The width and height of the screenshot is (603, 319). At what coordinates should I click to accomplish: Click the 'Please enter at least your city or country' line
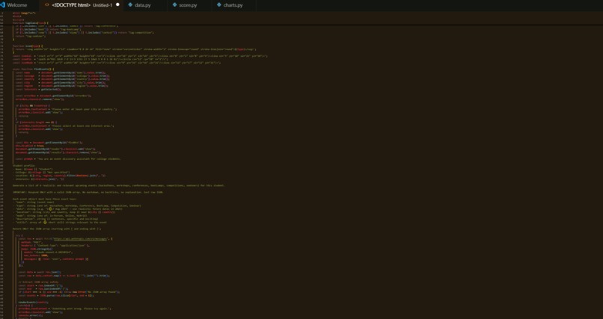(67, 109)
